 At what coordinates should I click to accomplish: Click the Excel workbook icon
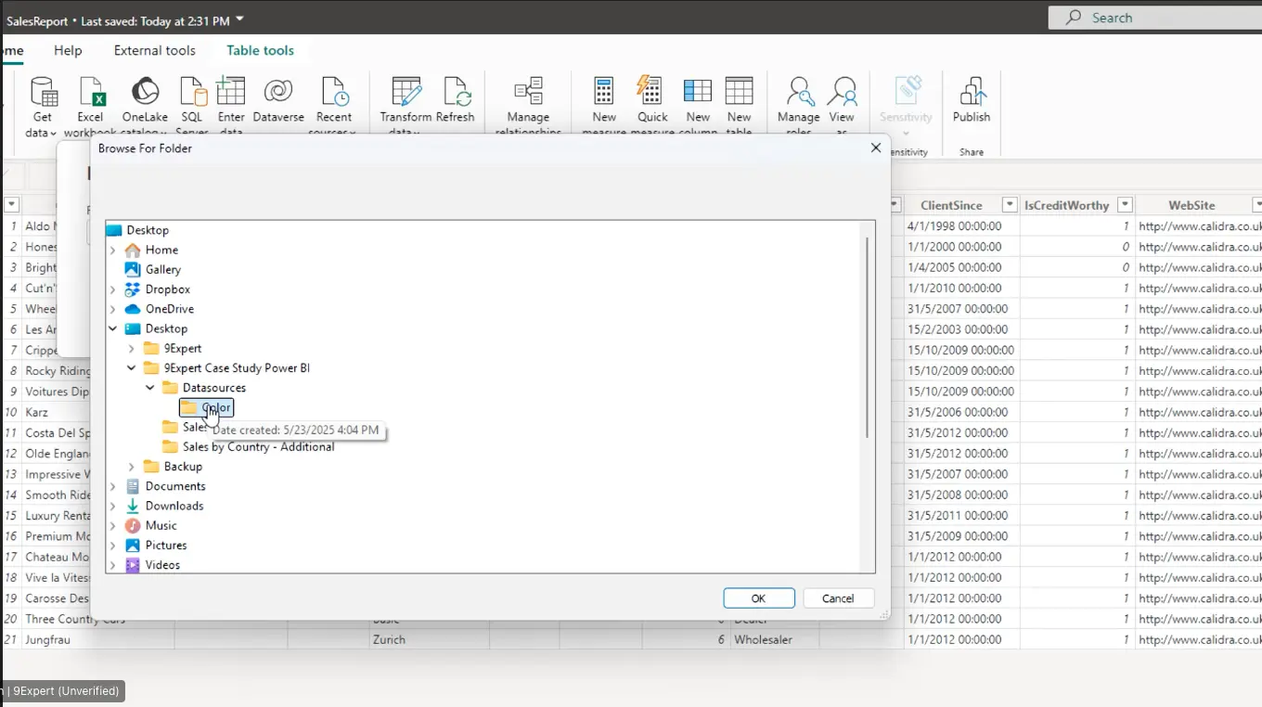click(92, 92)
